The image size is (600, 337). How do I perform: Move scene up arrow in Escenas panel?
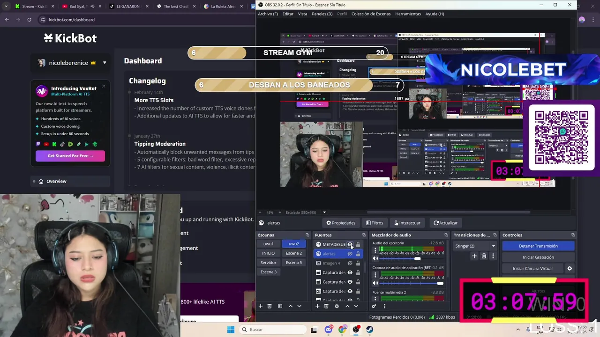coord(291,306)
